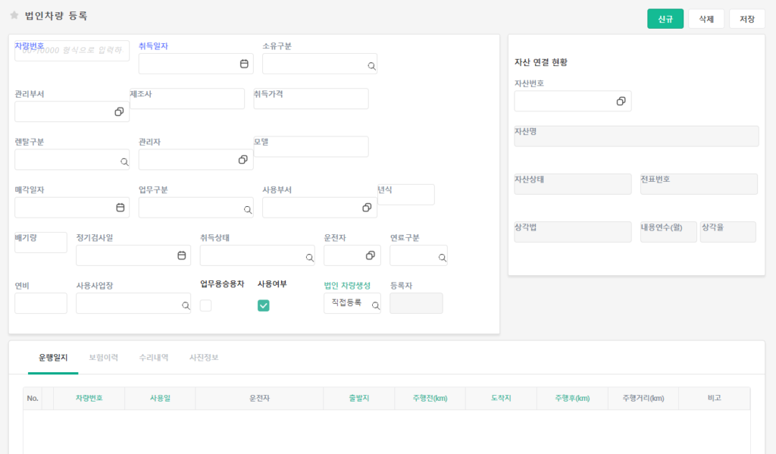Click search icon in 소유구분 field

pos(371,66)
